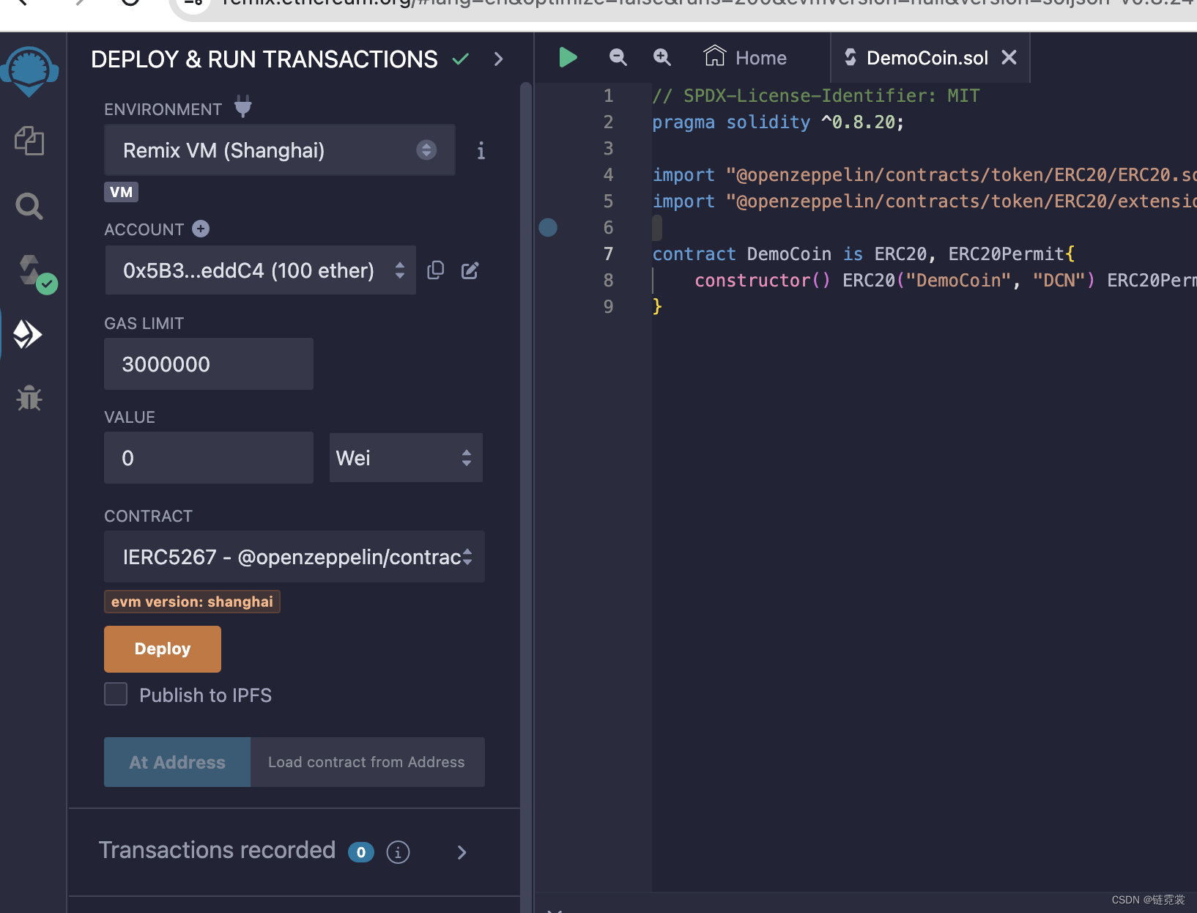
Task: Expand Transactions recorded section chevron
Action: tap(462, 852)
